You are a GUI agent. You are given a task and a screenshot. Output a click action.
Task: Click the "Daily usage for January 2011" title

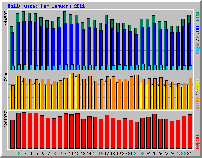(46, 6)
